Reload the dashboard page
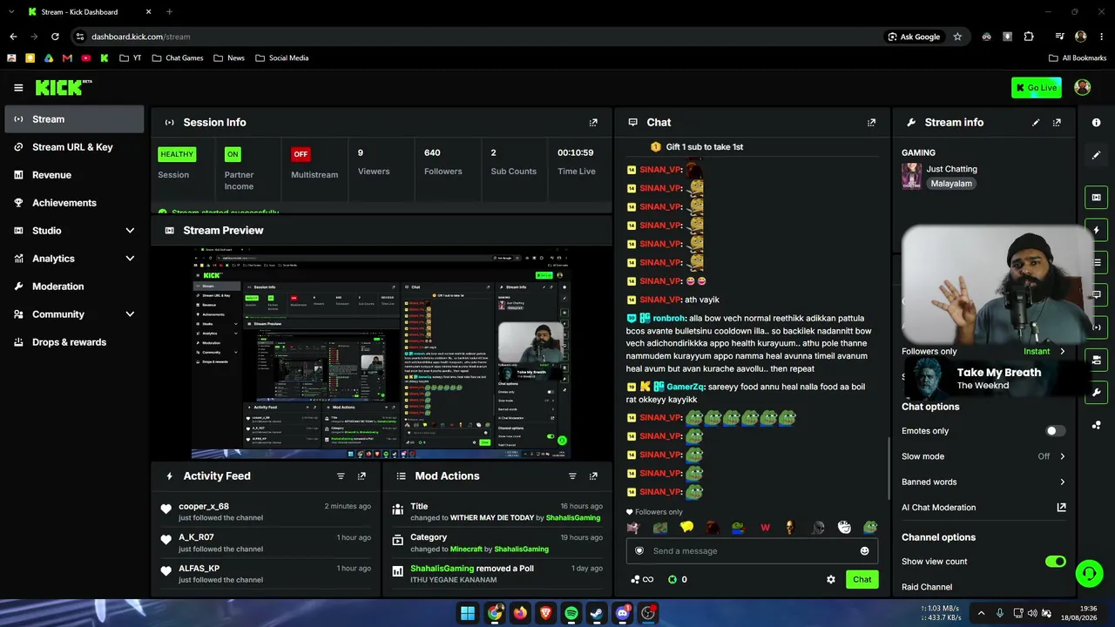The width and height of the screenshot is (1115, 627). pos(55,37)
